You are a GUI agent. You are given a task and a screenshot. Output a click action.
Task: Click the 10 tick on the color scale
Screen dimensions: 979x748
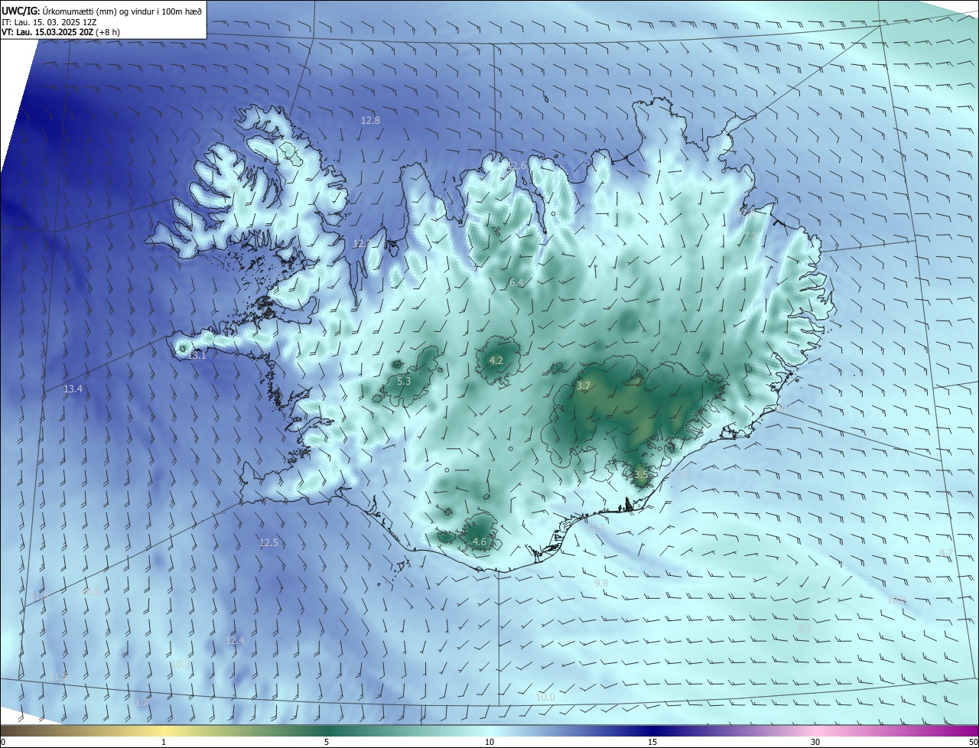489,742
